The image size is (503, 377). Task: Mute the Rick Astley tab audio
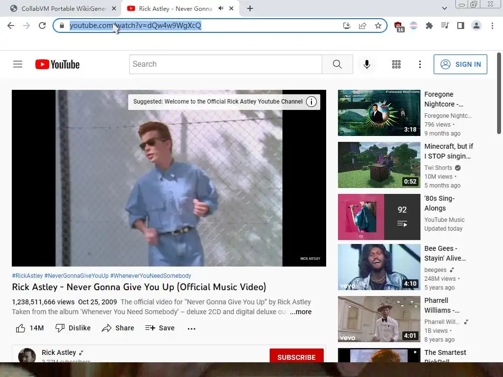pos(221,8)
